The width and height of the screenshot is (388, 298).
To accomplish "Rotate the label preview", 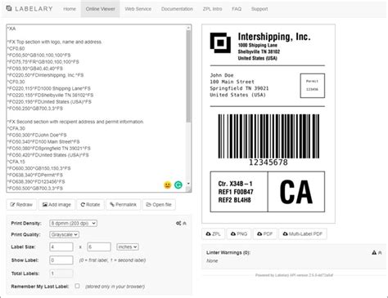I will (x=90, y=205).
